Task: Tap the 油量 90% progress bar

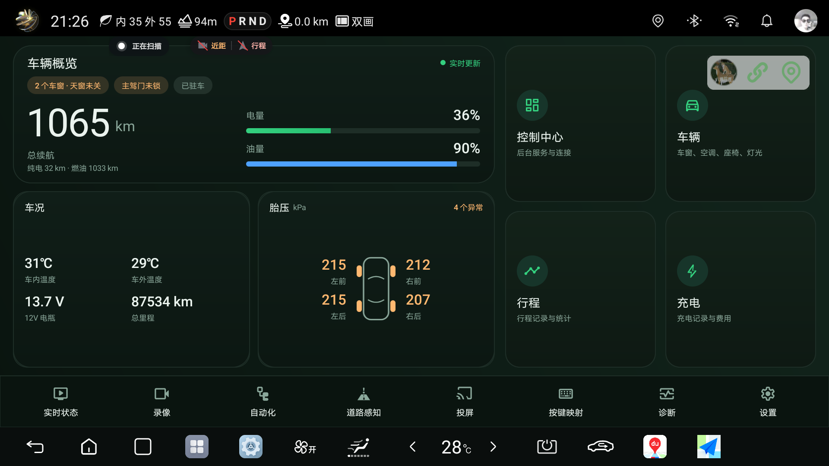Action: [x=363, y=164]
